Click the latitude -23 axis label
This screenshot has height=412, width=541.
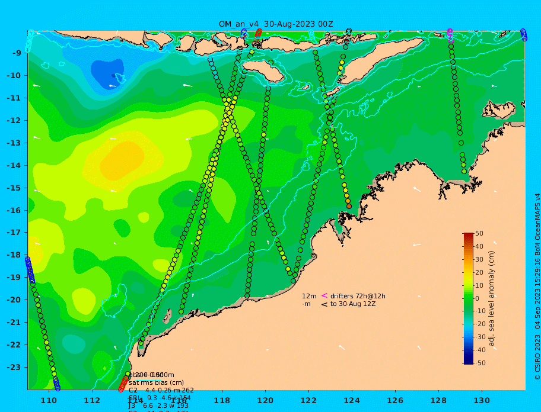coord(14,367)
